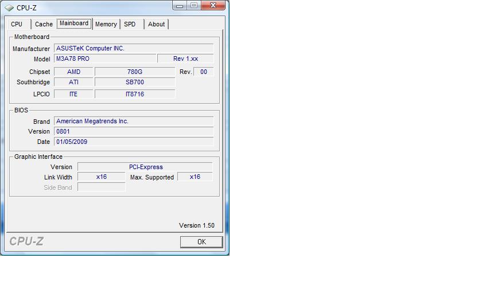Click the chipset Rev. 00 value
482x301 pixels.
click(204, 72)
